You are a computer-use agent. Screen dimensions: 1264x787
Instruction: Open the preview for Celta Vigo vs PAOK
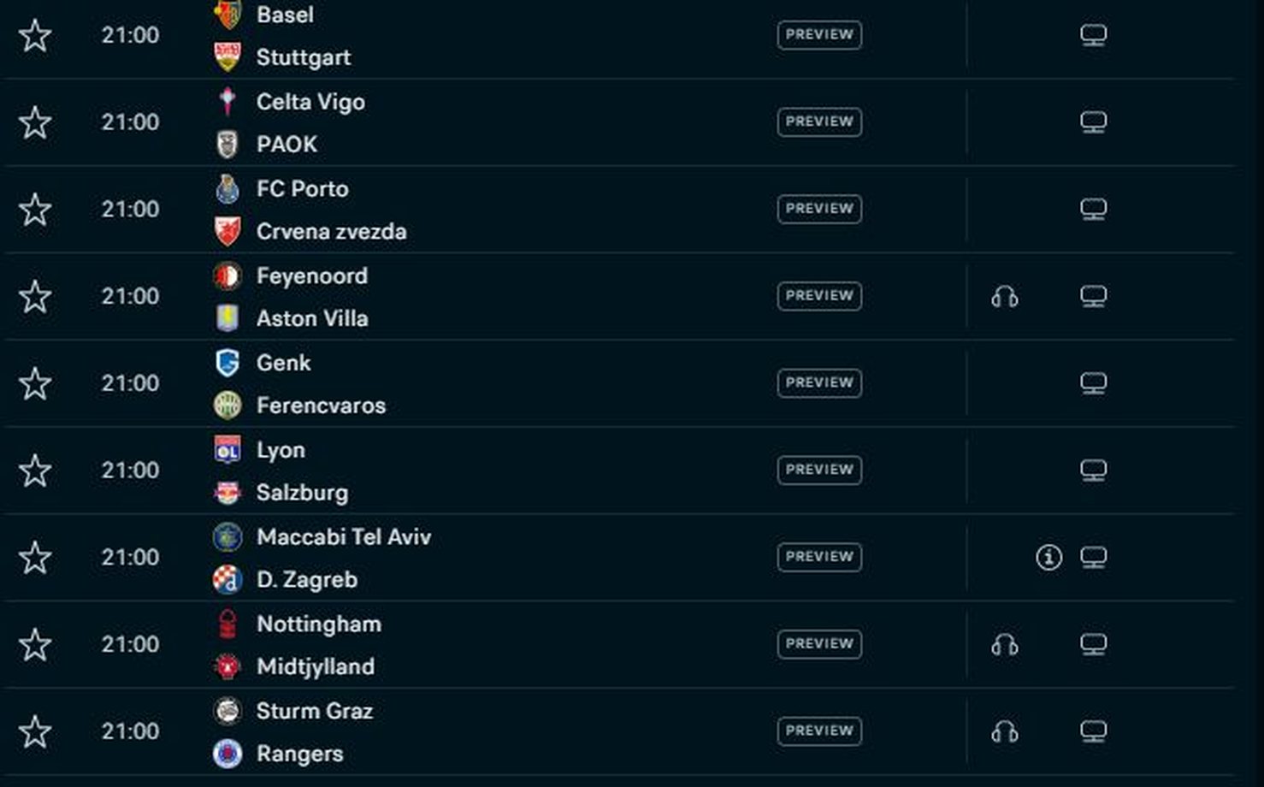point(819,121)
